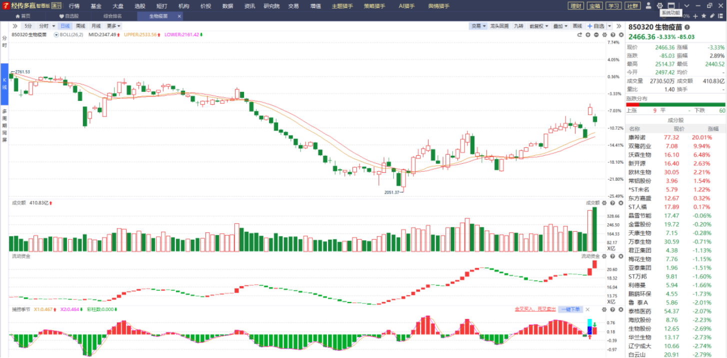
Task: Open settings gear for 成交额 volume panel
Action: point(604,203)
